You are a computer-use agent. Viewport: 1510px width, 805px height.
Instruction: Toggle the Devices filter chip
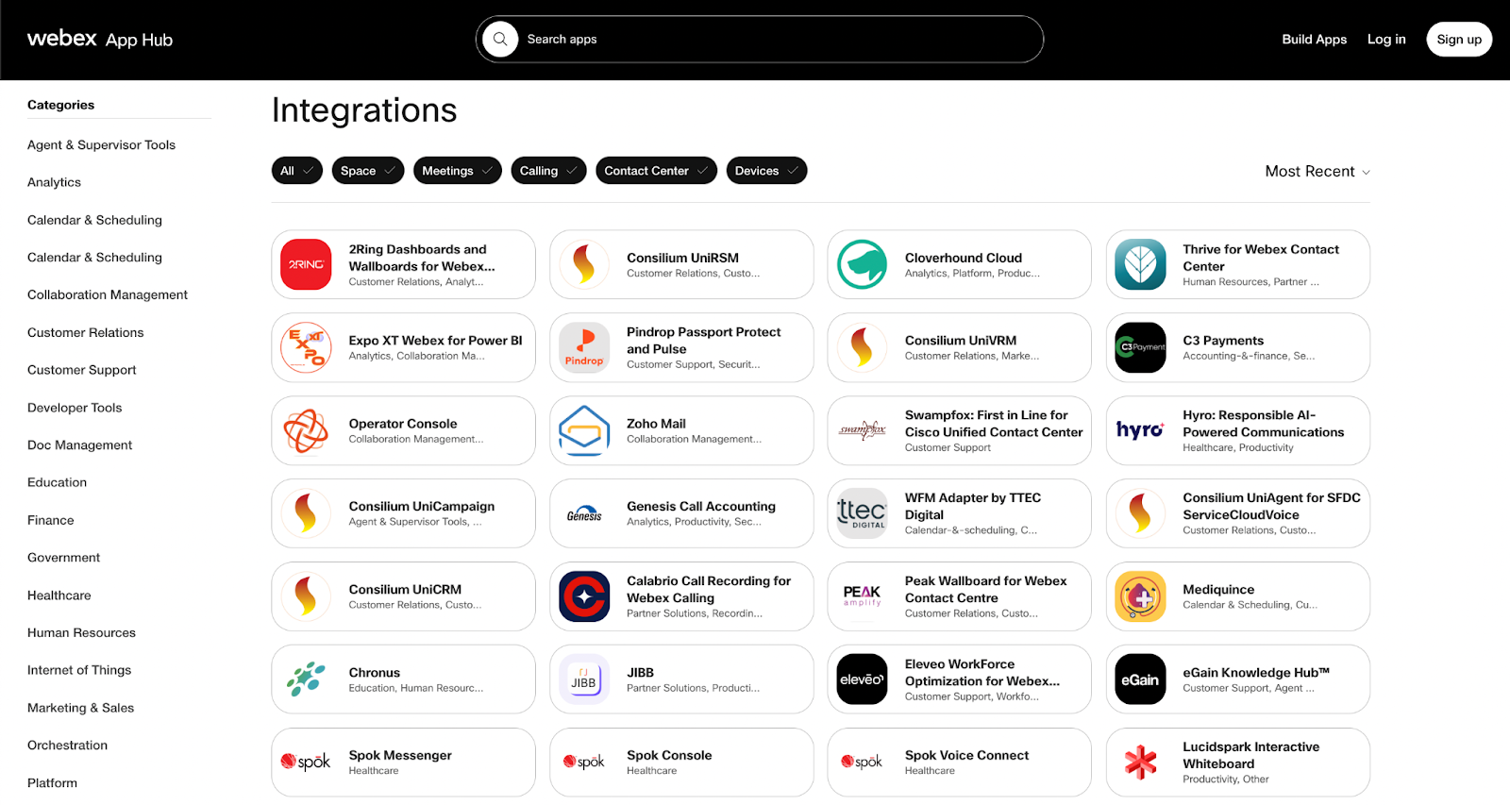(766, 171)
